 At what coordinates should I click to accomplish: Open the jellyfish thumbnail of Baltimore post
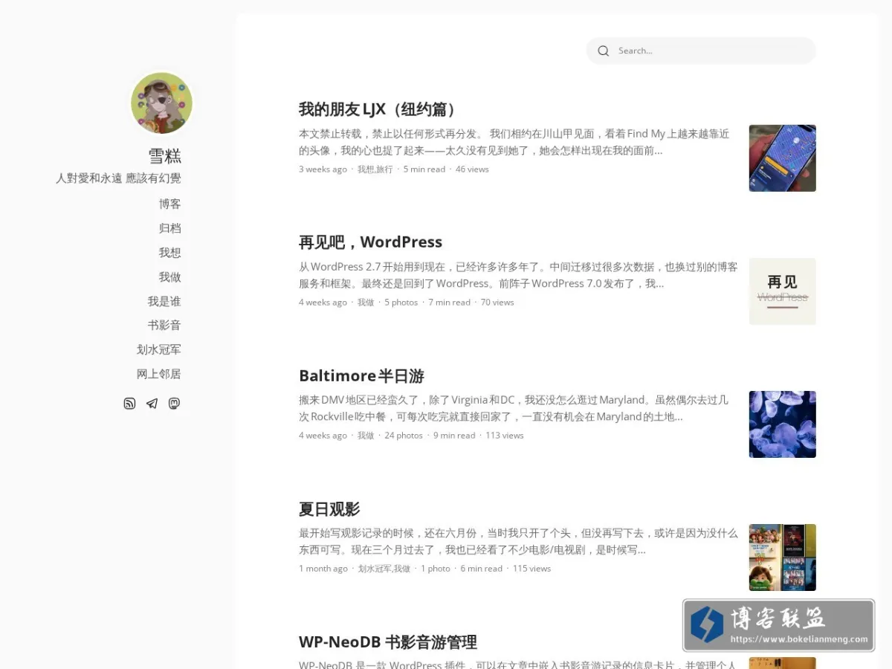point(782,424)
